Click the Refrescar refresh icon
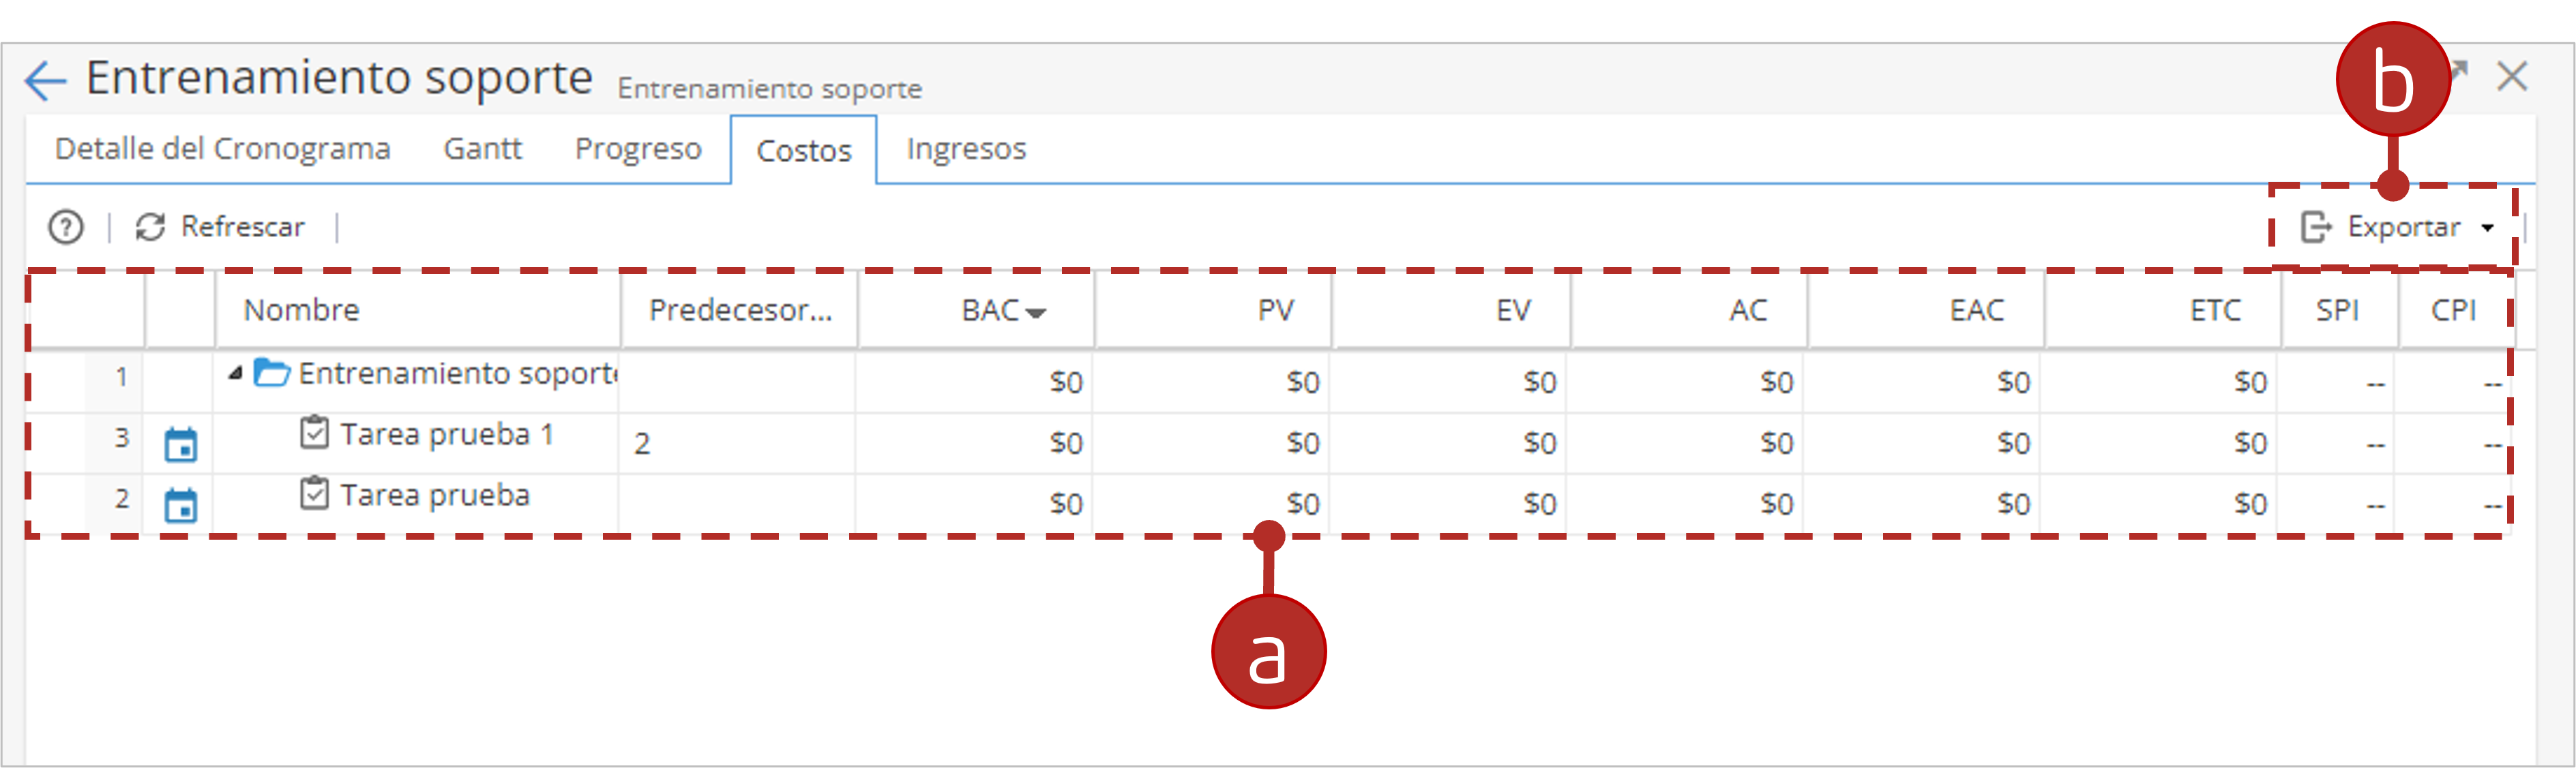 (x=150, y=228)
